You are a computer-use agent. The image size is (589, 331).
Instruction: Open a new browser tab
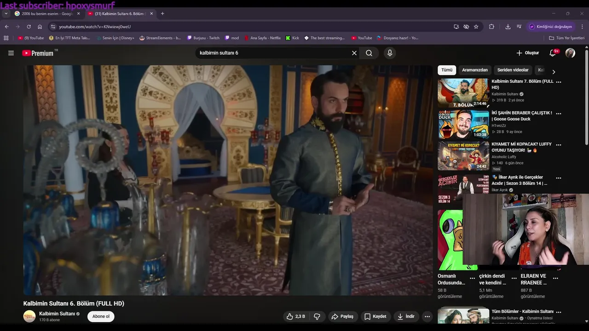tap(162, 14)
